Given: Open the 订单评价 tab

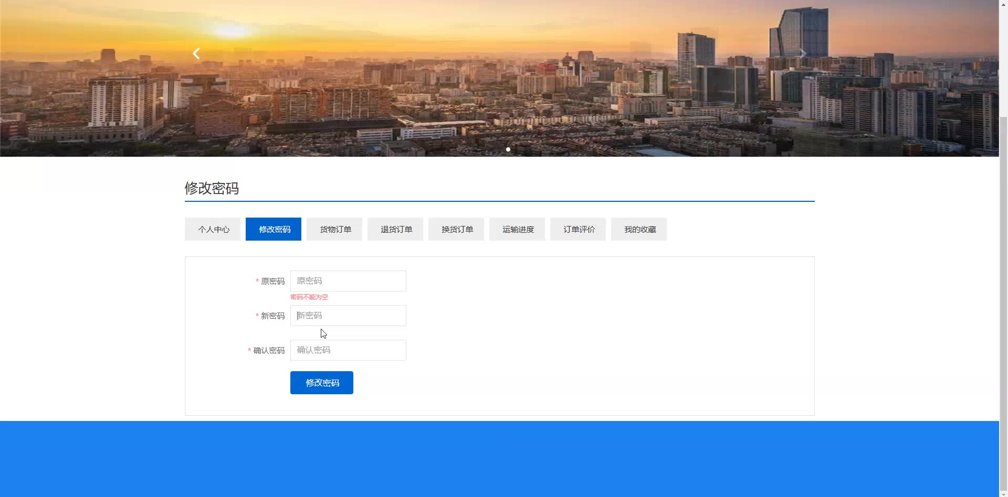Looking at the screenshot, I should 578,229.
